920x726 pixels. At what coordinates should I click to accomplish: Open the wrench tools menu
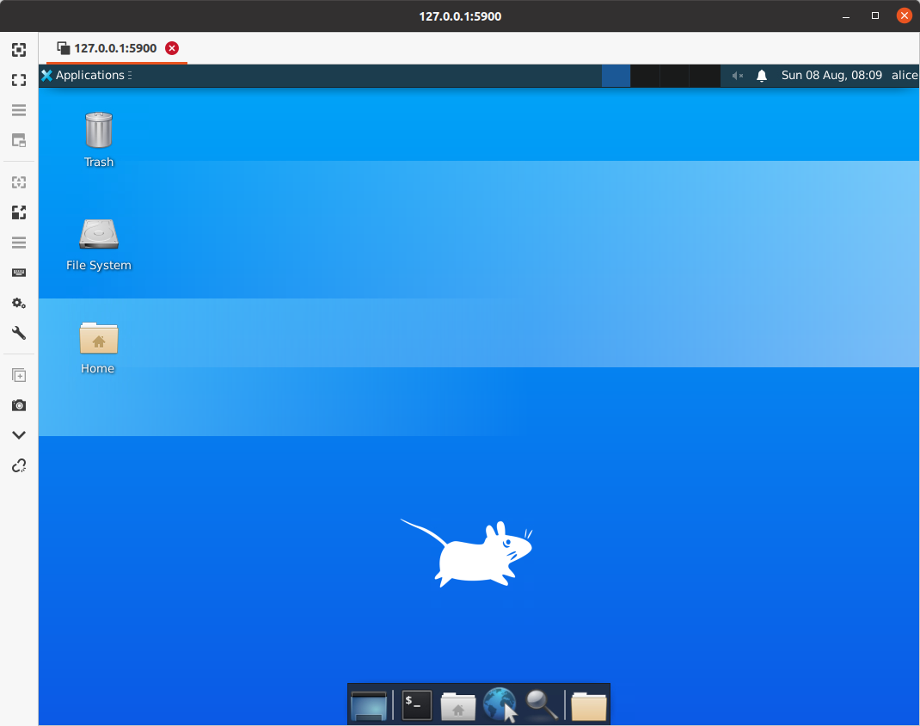(19, 333)
